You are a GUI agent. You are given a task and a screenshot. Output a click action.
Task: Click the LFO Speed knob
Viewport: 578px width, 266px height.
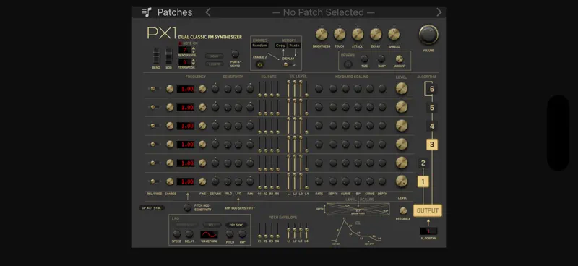click(x=177, y=234)
